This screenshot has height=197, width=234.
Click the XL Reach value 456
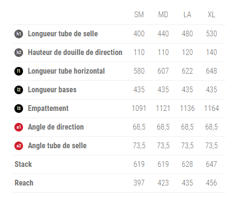click(x=211, y=183)
